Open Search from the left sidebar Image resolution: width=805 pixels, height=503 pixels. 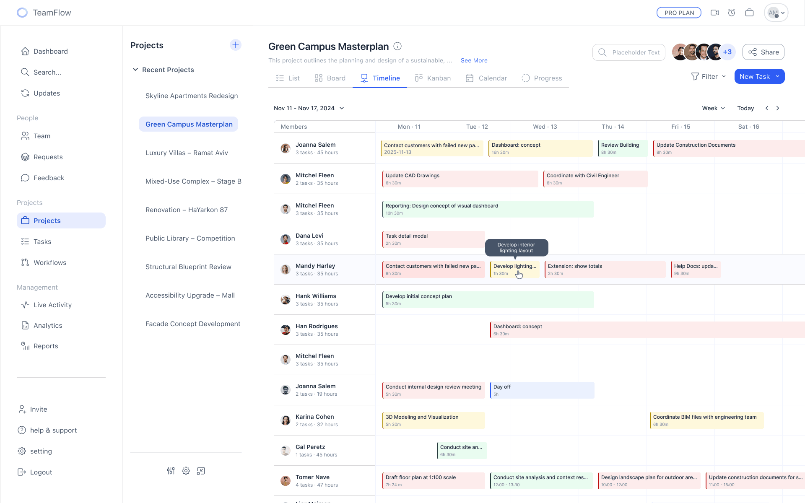[47, 72]
